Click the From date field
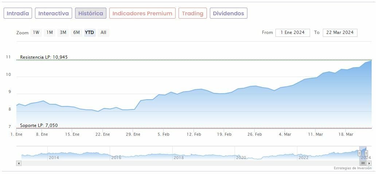Viewport: 376px width, 174px height. click(x=293, y=32)
